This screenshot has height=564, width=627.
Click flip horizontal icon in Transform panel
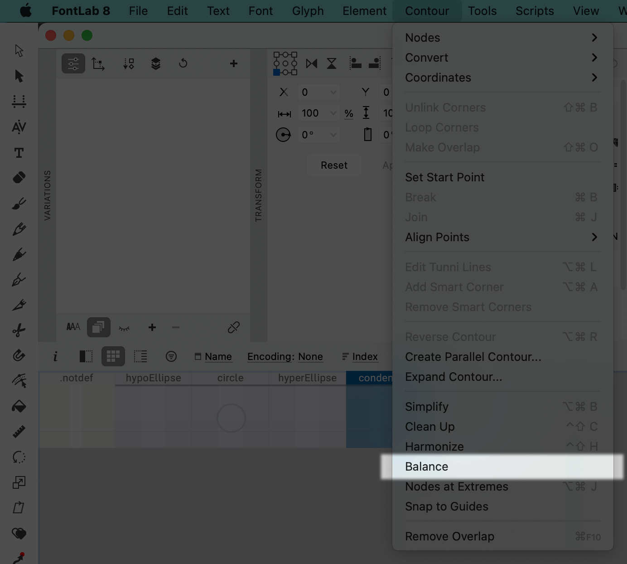(312, 63)
